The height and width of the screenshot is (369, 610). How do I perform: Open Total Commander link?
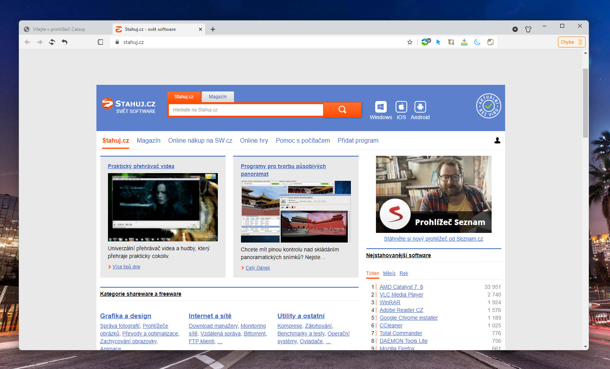tap(401, 333)
